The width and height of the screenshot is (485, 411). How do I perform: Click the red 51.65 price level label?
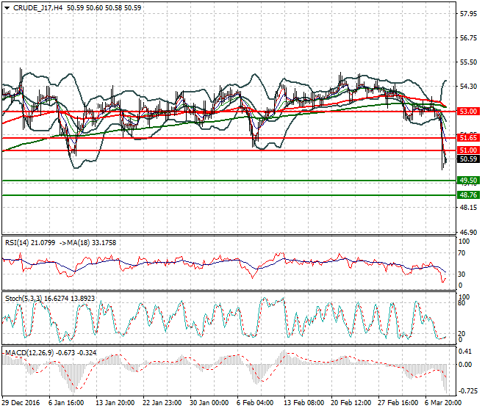pos(468,138)
